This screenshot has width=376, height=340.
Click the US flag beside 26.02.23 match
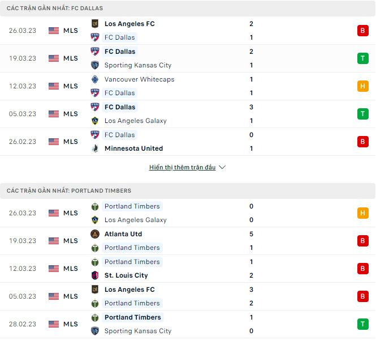54,142
